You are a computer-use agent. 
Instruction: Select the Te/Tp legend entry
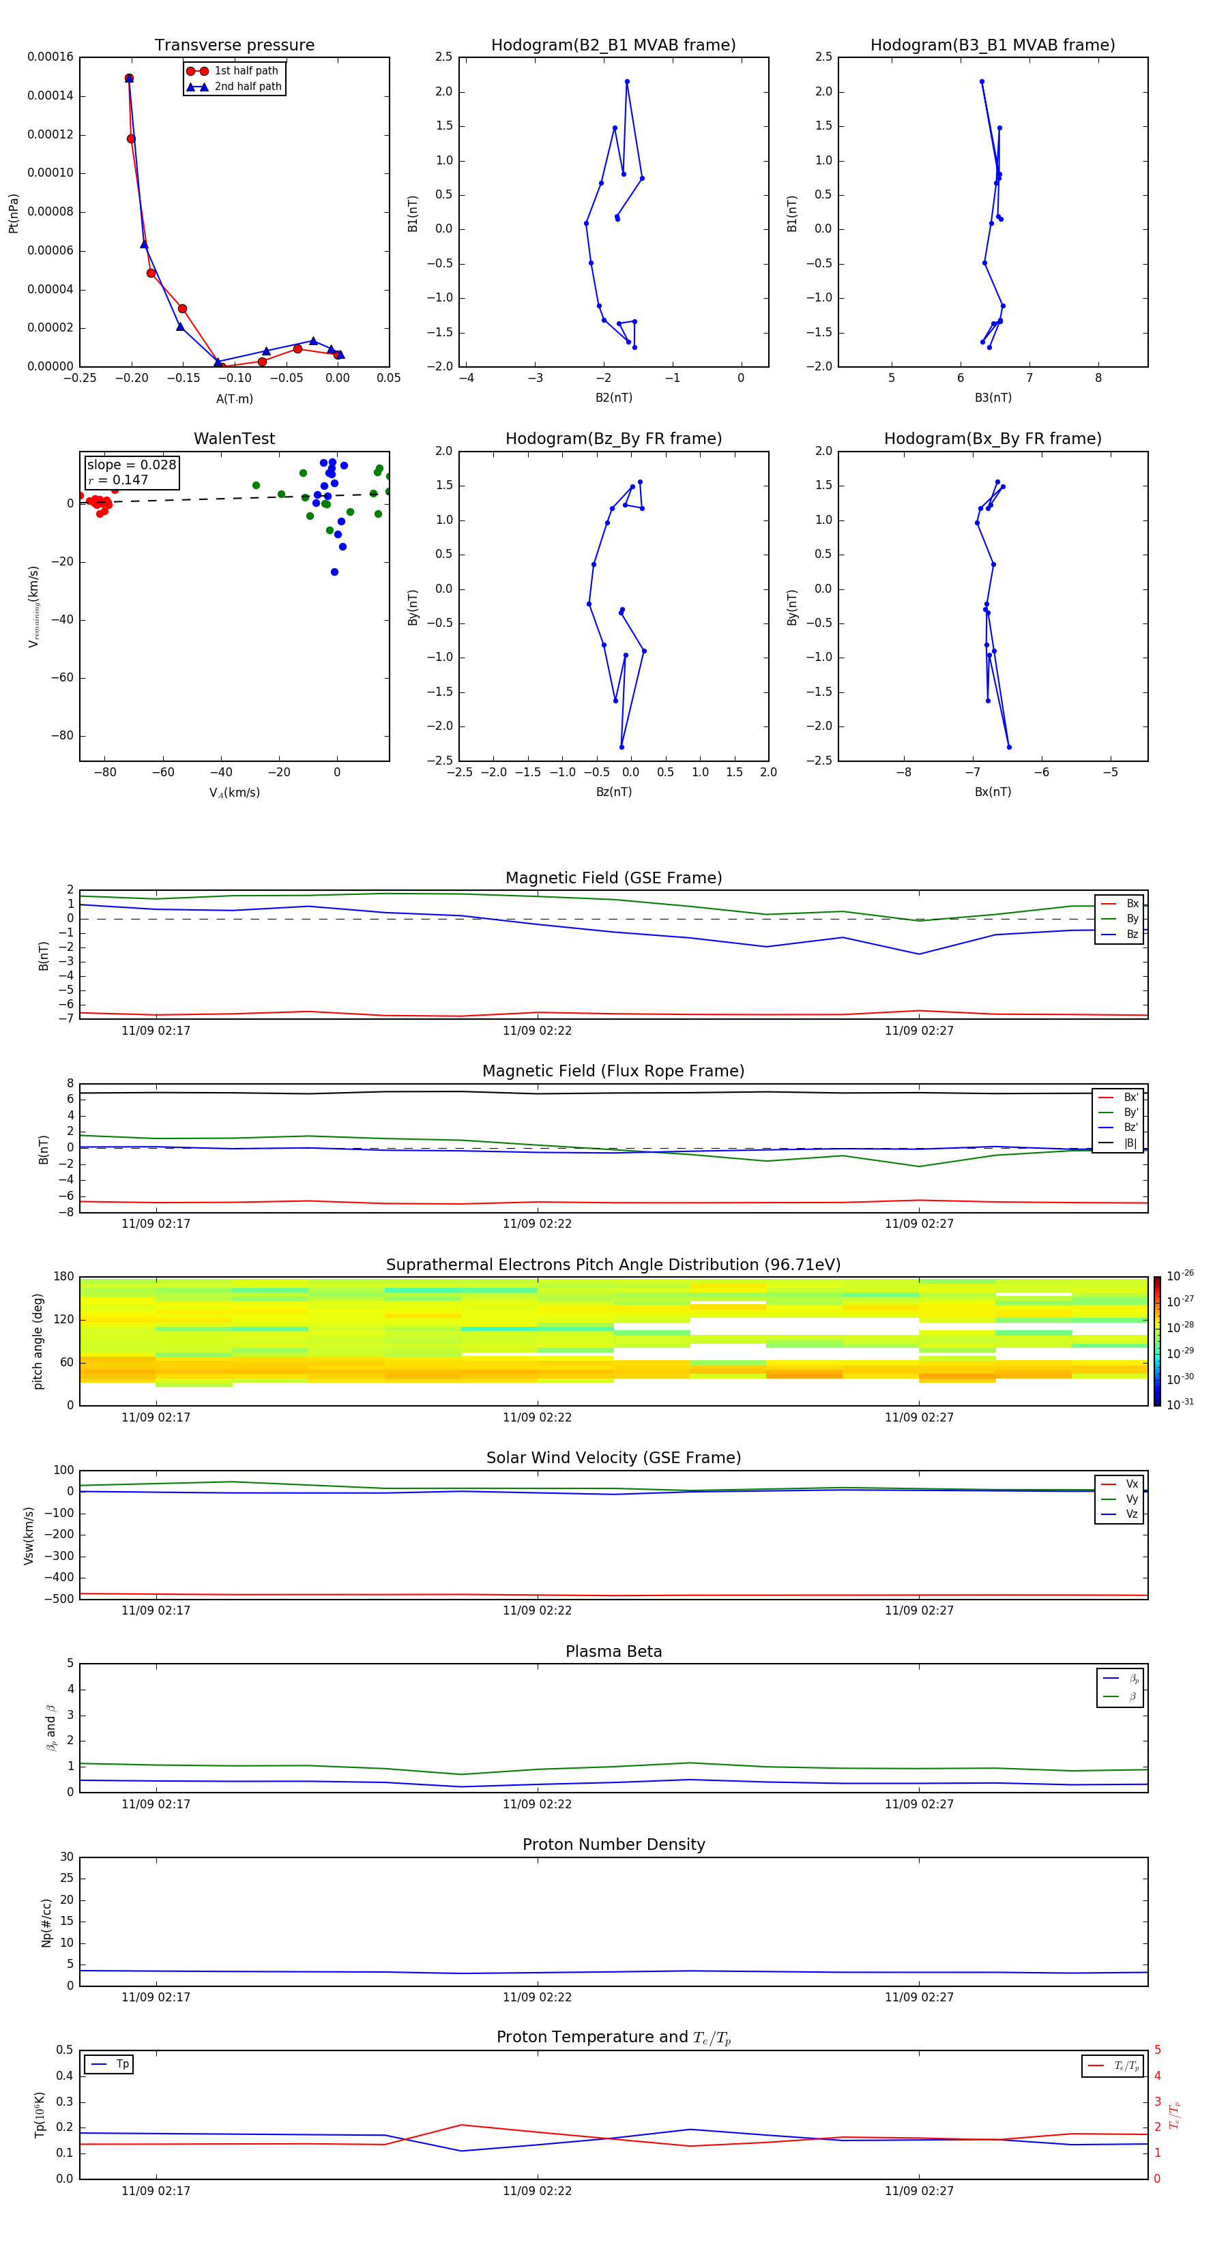click(1113, 2067)
